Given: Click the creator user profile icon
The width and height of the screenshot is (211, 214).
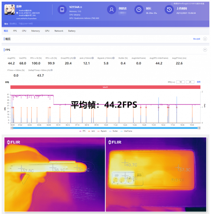Looking at the screenshot, I should [x=112, y=10].
